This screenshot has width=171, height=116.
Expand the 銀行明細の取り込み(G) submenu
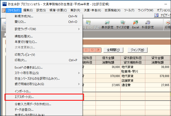pos(48,84)
